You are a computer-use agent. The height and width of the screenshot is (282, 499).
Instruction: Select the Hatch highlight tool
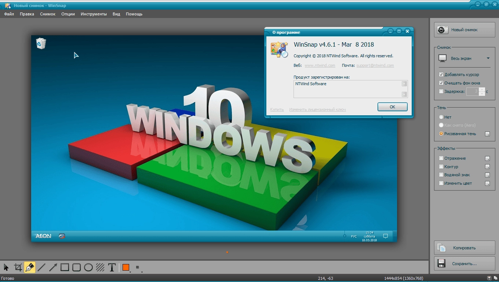coord(100,267)
